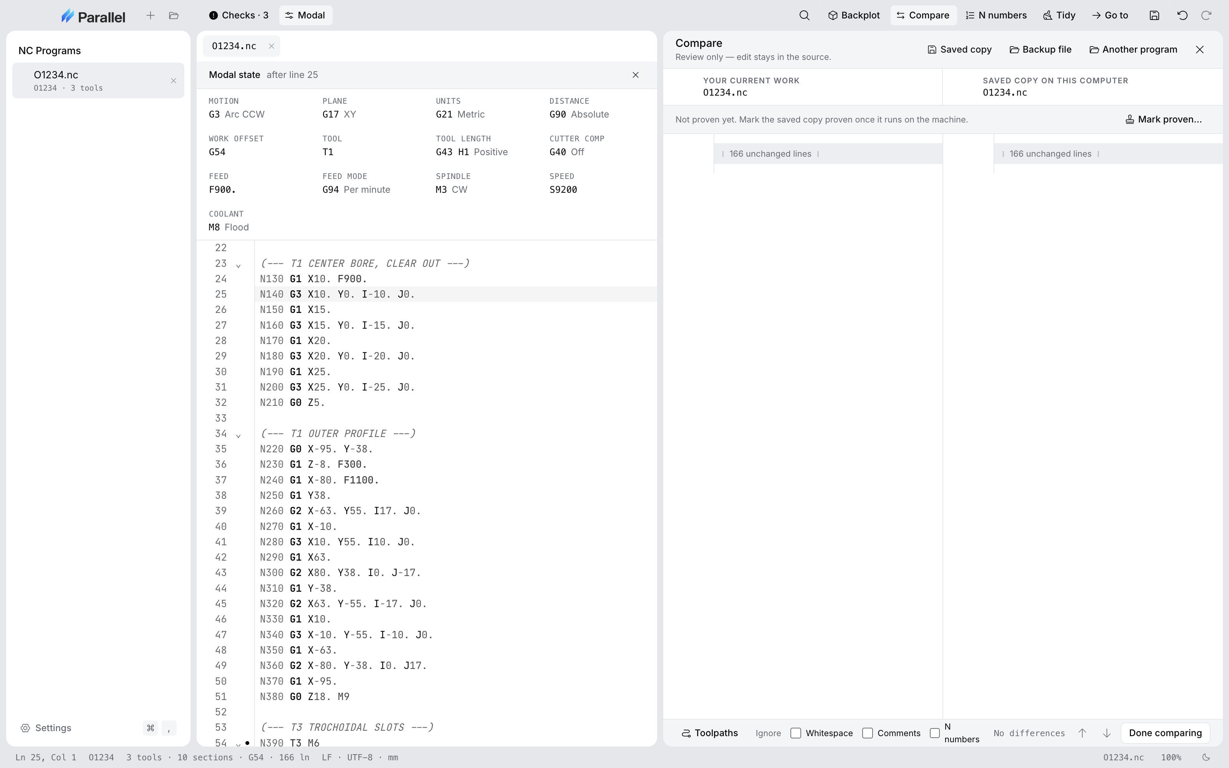Expand 166 unchanged lines in saved copy
Screen dimensions: 1229x768
(x=1108, y=153)
